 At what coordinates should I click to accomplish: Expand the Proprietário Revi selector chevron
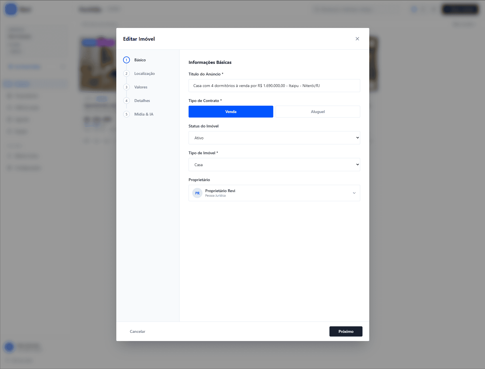(x=354, y=193)
